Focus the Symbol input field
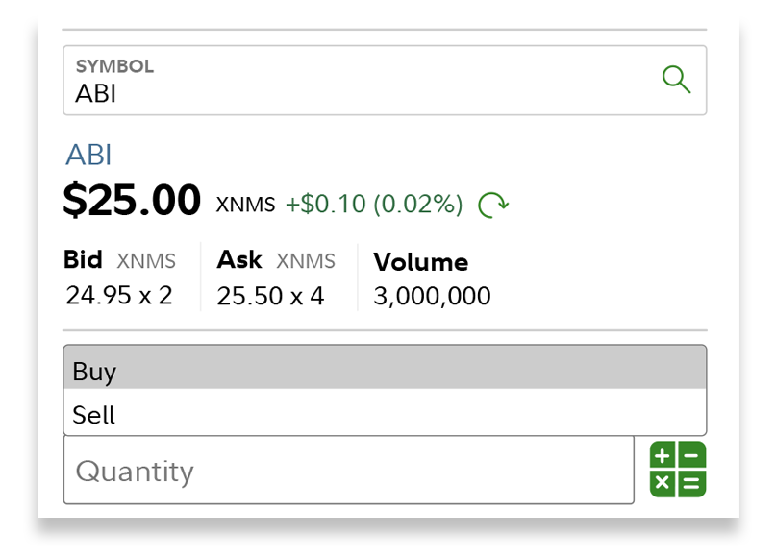This screenshot has height=557, width=776. (x=356, y=92)
